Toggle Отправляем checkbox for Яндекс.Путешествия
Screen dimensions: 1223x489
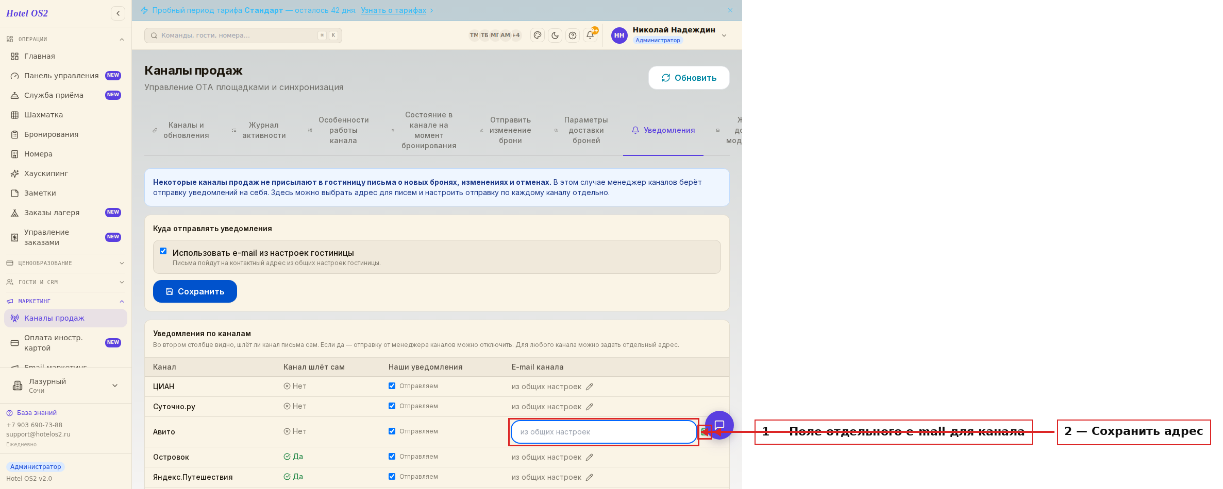[392, 477]
